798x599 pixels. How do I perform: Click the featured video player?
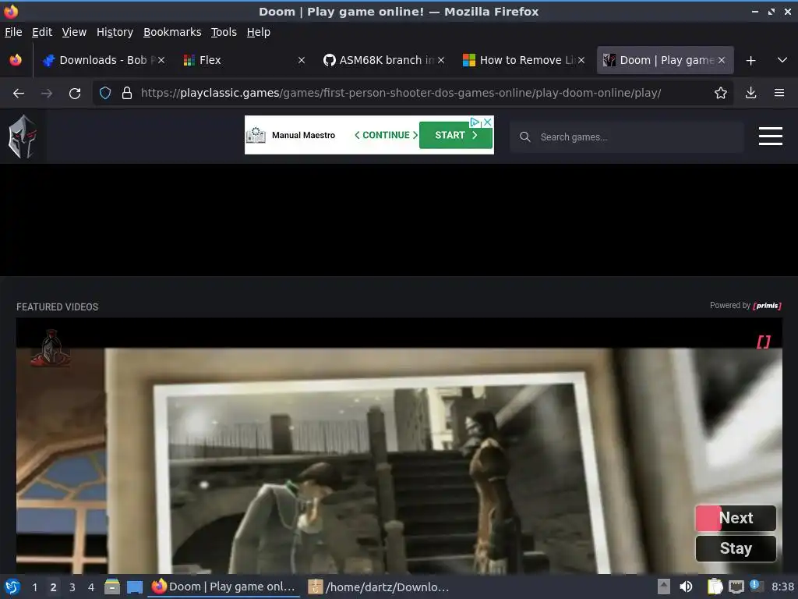[399, 445]
